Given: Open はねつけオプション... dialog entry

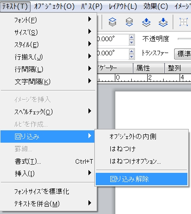Looking at the screenshot, I should (x=141, y=161).
